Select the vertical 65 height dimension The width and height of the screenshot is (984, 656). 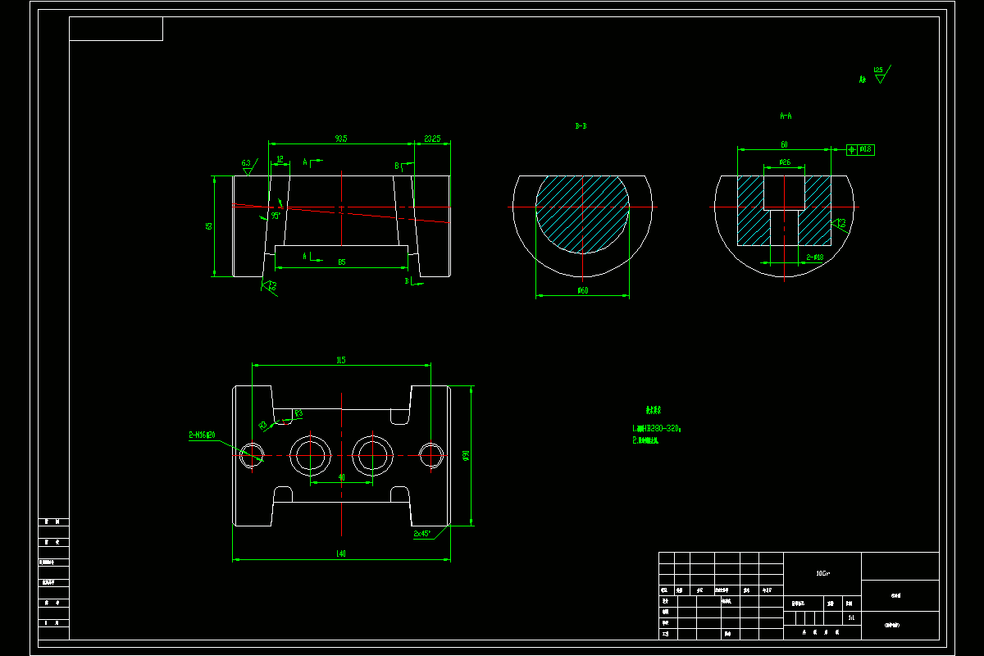coord(209,226)
